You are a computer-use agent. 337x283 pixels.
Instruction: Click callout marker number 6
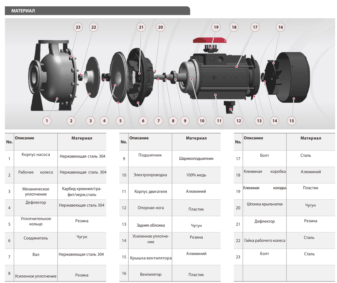(x=143, y=121)
